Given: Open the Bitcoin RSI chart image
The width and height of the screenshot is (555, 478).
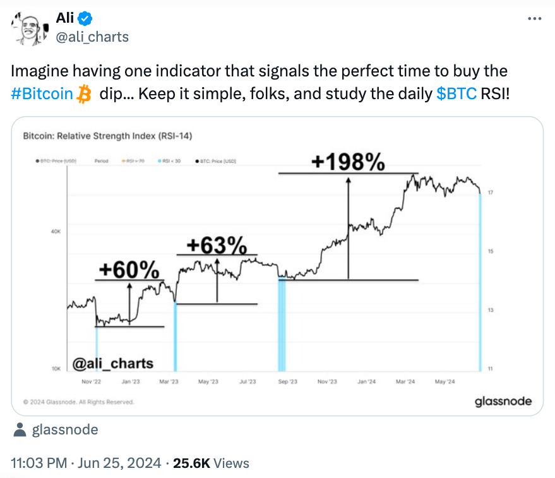Looking at the screenshot, I should 277,266.
